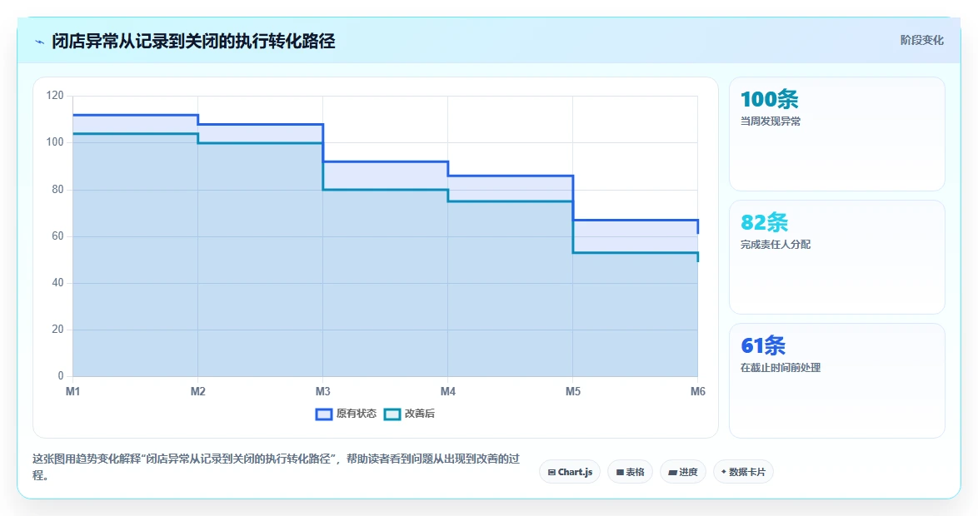Click the M4 x-axis label

point(448,391)
